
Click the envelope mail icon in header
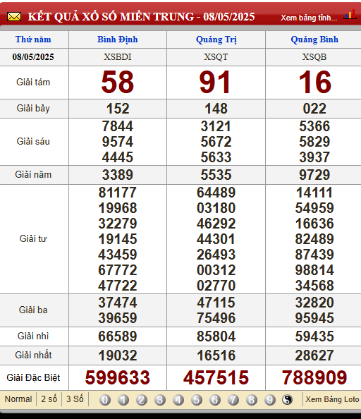coord(14,17)
